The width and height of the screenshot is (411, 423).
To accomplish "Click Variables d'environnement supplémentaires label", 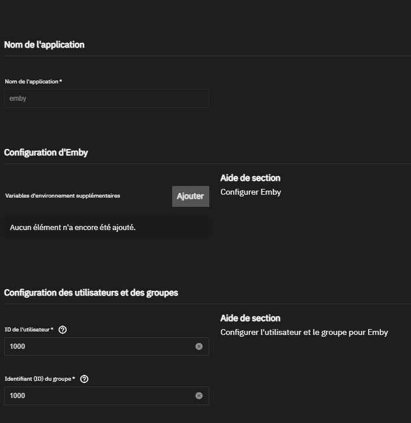I will [x=63, y=196].
